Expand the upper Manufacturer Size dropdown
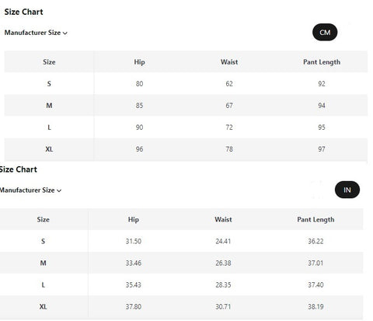 [36, 33]
